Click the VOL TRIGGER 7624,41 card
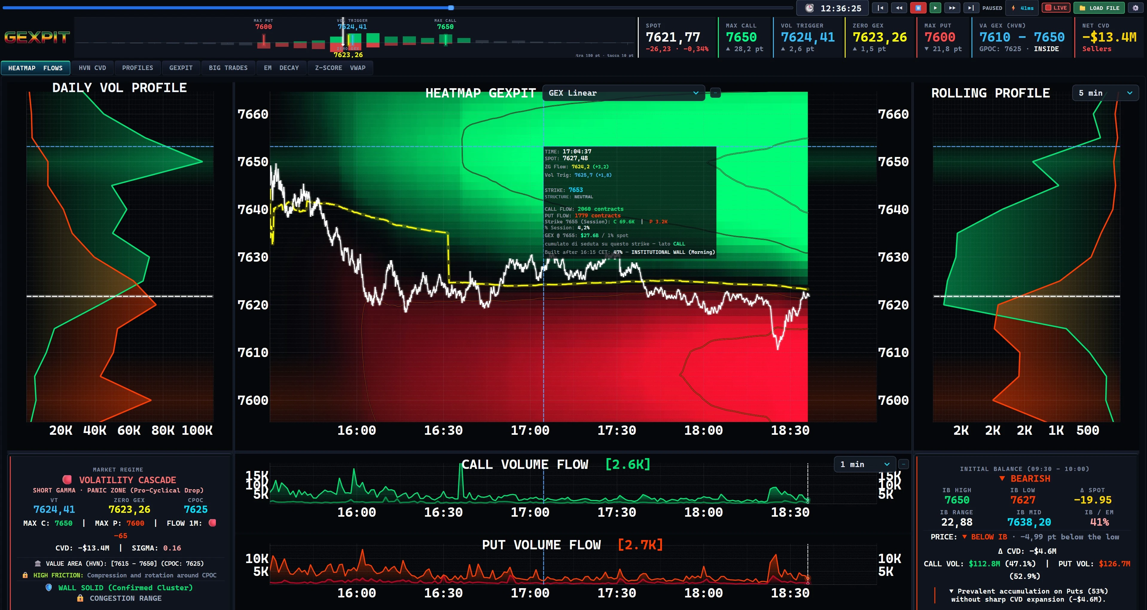 coord(808,38)
